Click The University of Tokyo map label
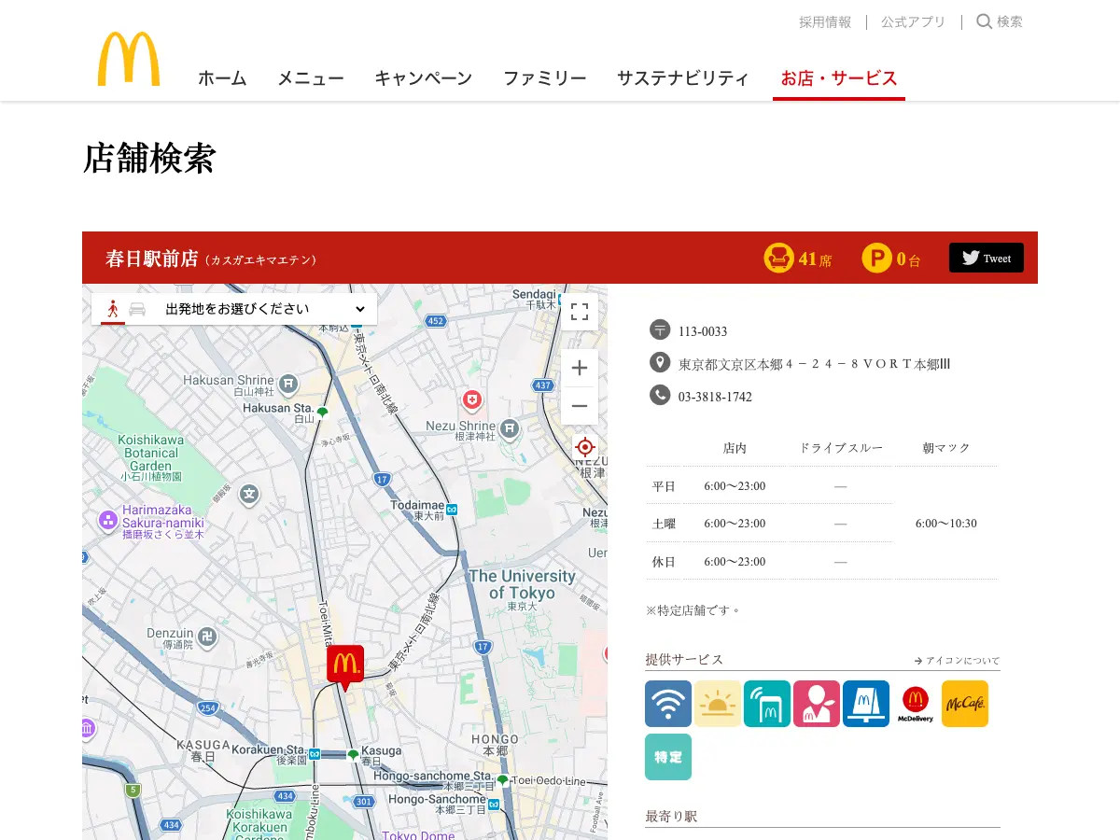The height and width of the screenshot is (840, 1120). coord(522,584)
